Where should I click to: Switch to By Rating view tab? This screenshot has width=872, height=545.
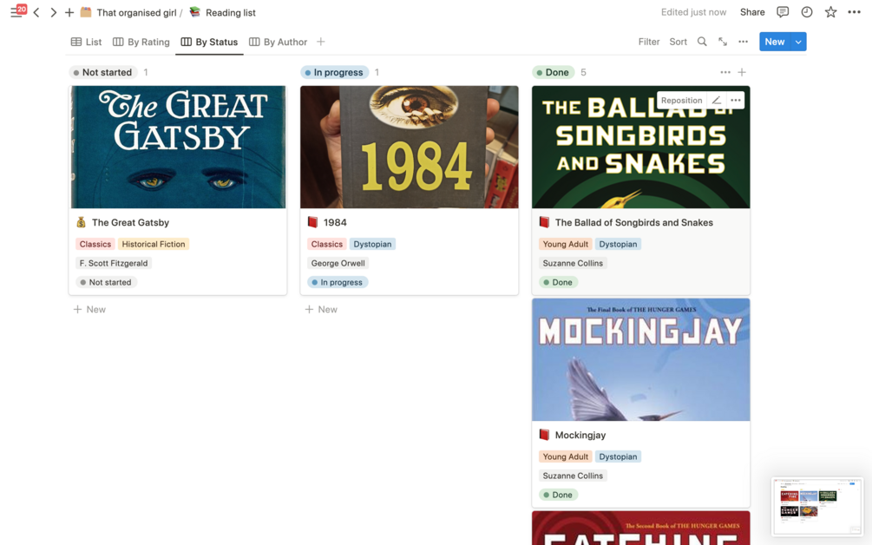click(x=141, y=42)
